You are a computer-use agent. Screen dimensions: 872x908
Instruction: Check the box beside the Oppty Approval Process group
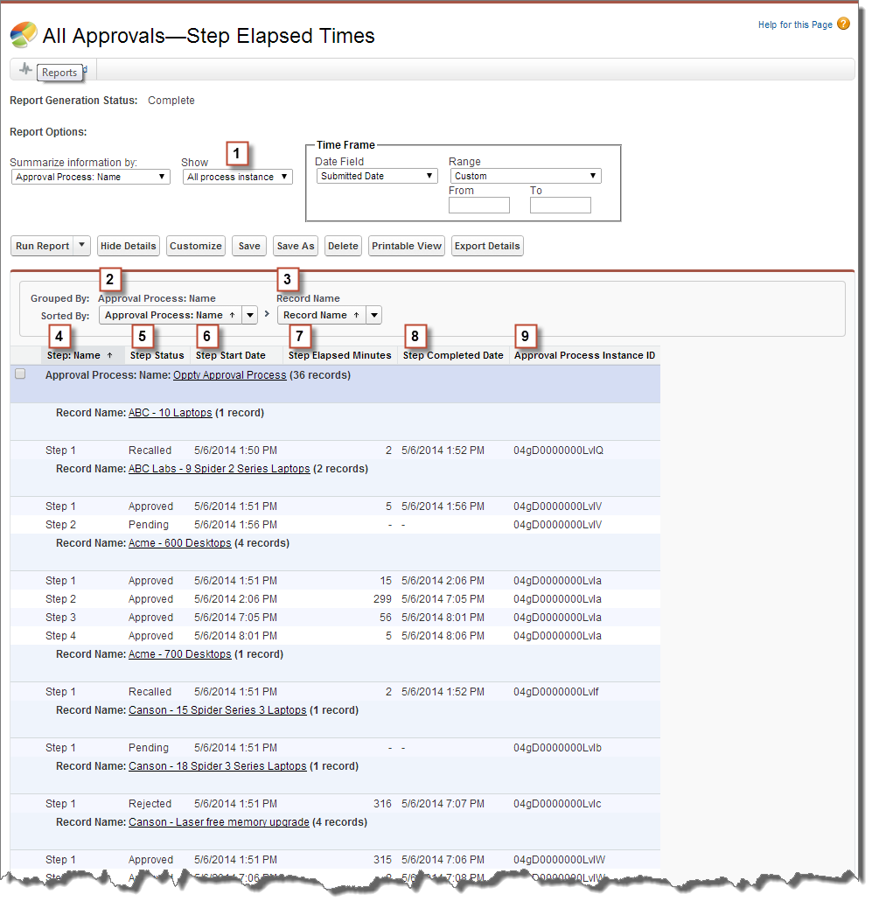20,373
